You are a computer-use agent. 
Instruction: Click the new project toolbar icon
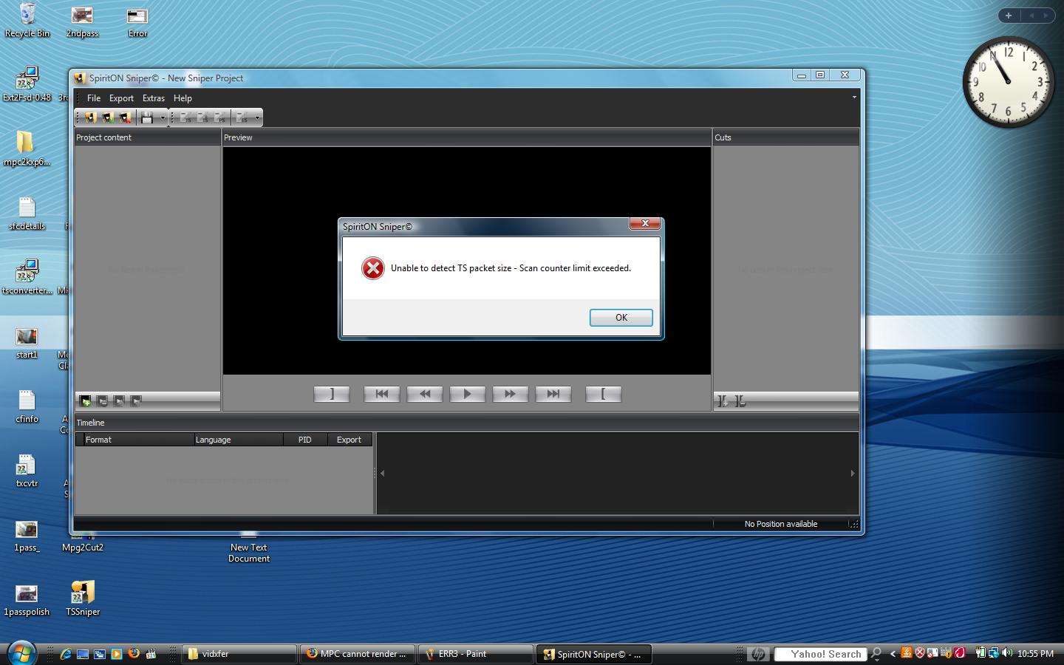90,117
